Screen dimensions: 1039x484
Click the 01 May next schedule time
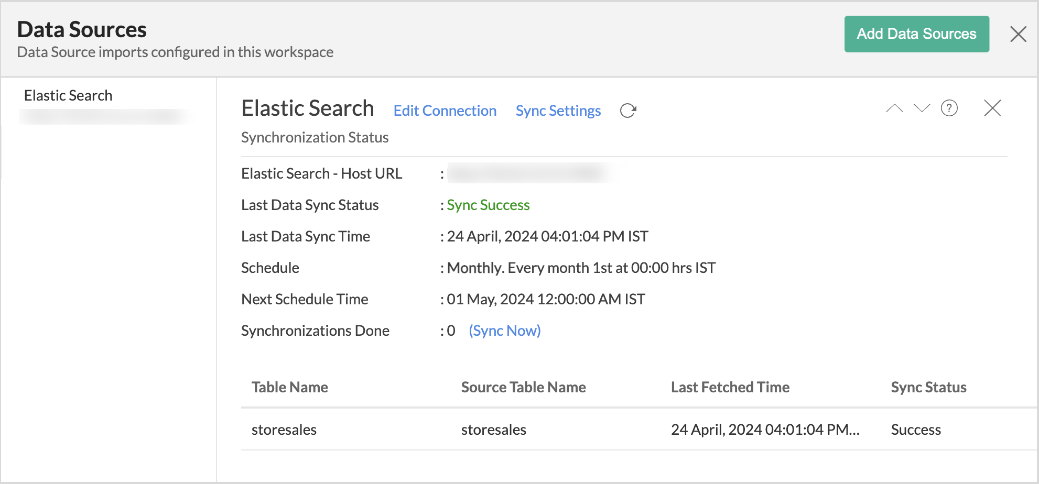pos(546,299)
